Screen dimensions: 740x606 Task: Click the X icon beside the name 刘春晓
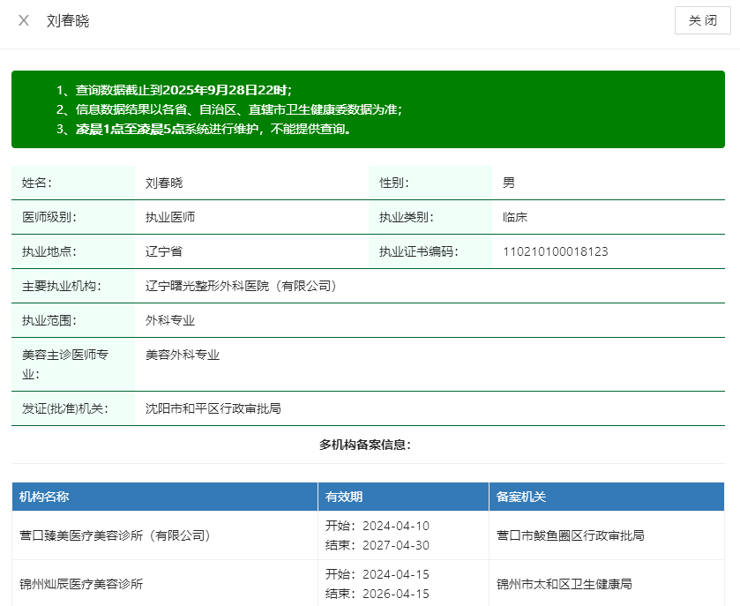24,20
